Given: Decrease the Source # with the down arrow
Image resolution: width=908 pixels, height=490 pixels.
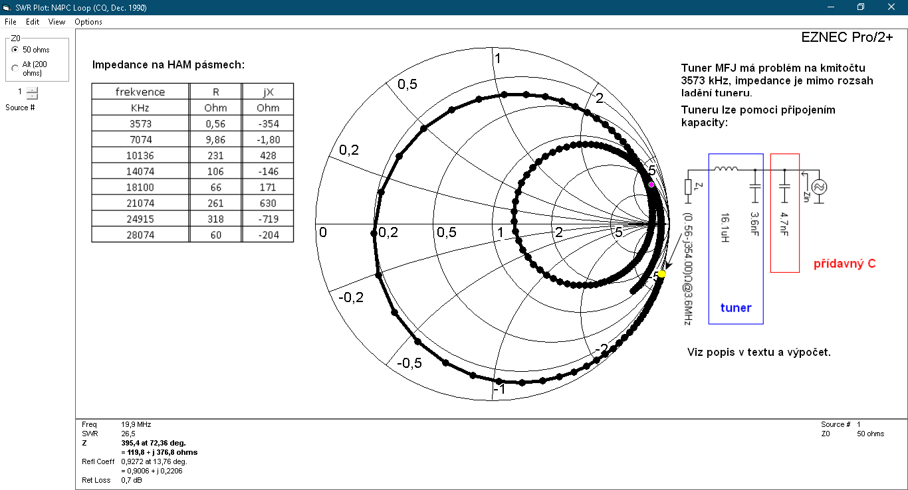Looking at the screenshot, I should tap(32, 96).
